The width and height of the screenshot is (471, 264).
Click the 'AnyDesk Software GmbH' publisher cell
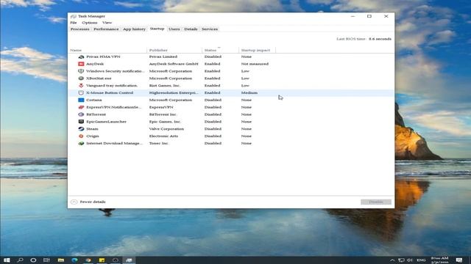pos(174,64)
